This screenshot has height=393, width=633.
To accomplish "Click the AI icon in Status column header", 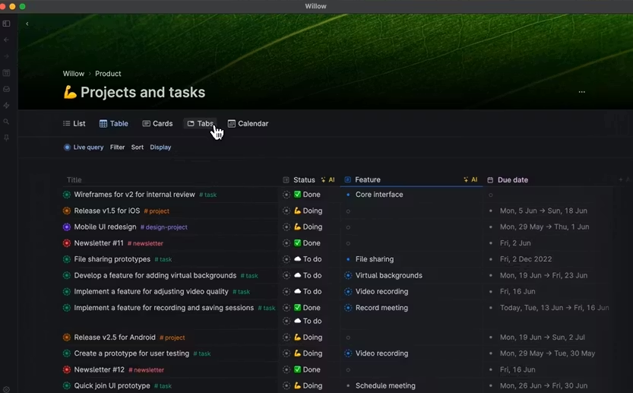I will tap(328, 180).
